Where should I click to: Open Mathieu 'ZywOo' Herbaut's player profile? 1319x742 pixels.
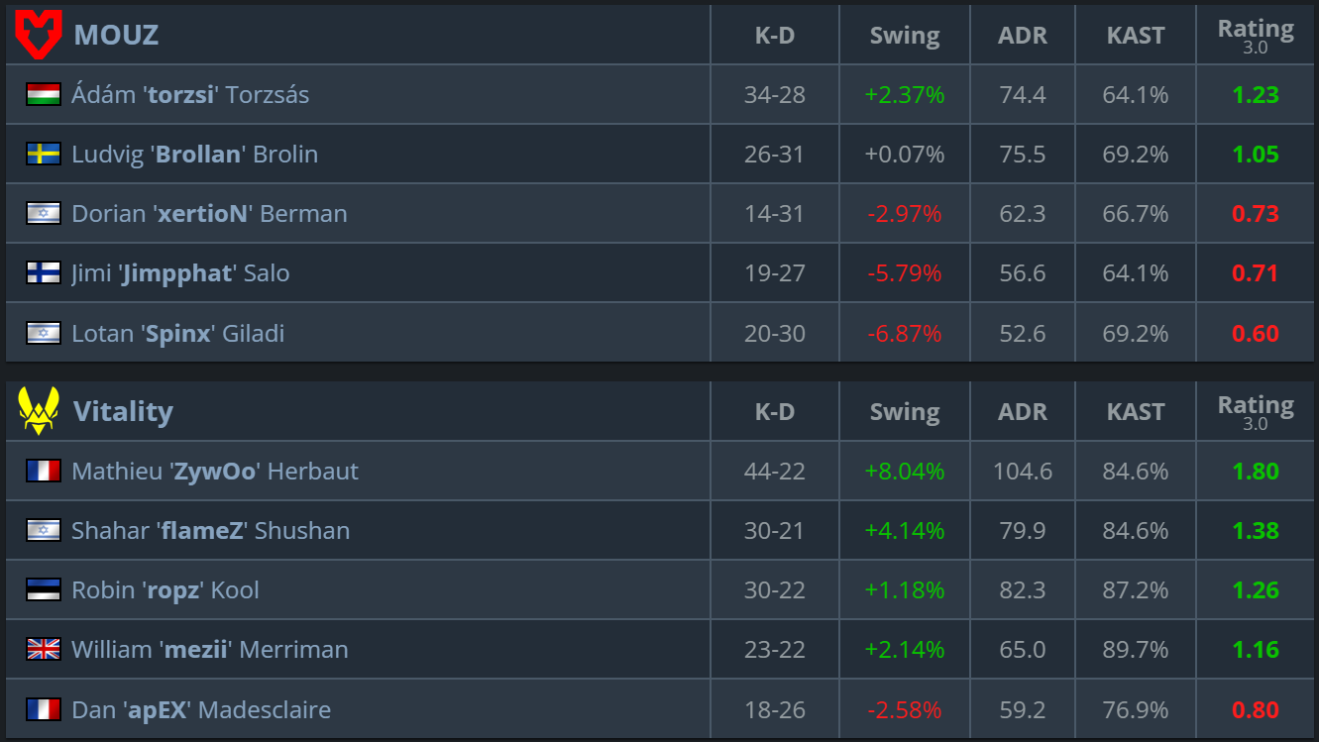pos(215,472)
